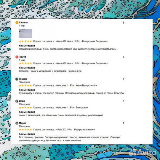Click 'Комментарий' heading in Никита's review

(x=27, y=90)
